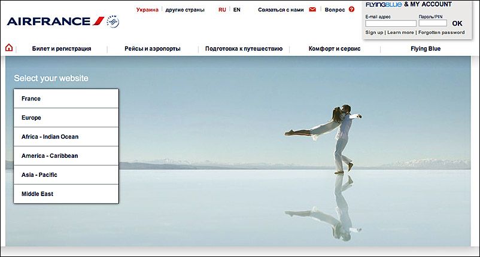Click the & MY ACCOUNT heading text
The width and height of the screenshot is (480, 257).
coord(428,4)
